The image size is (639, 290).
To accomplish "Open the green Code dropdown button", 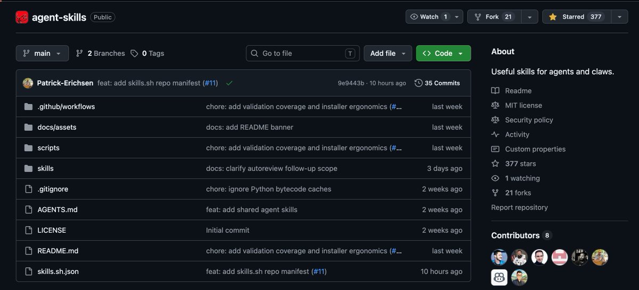I will click(444, 53).
